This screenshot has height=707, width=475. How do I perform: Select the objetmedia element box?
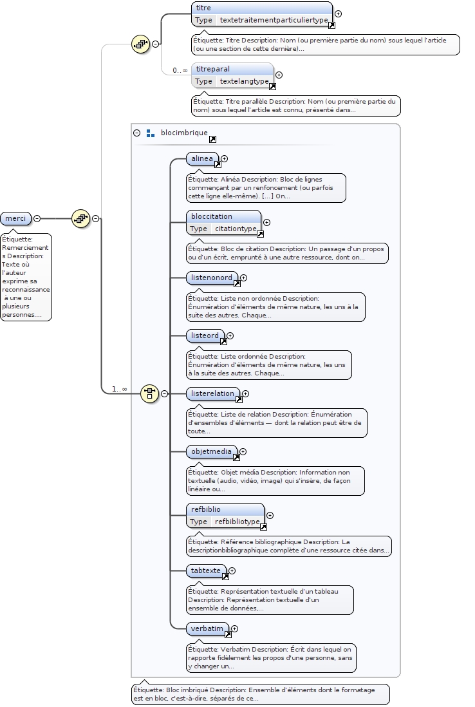pos(210,451)
